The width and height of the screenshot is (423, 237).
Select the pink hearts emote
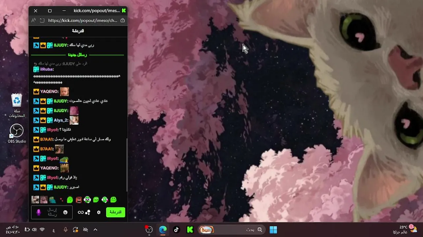(x=61, y=200)
